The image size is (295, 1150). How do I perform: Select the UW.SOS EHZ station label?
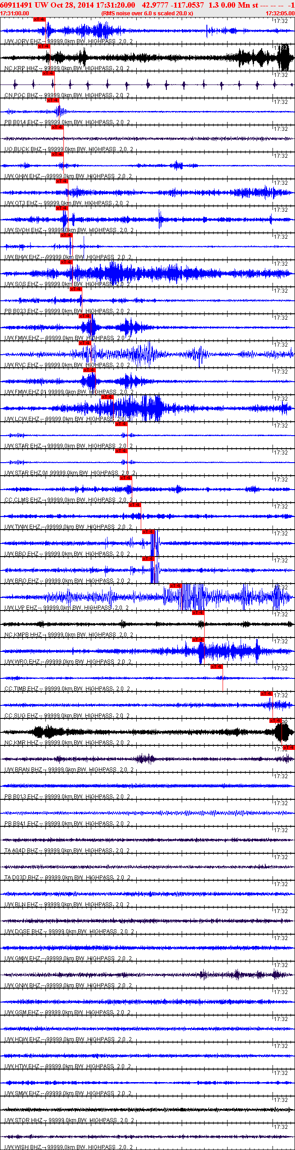22,284
